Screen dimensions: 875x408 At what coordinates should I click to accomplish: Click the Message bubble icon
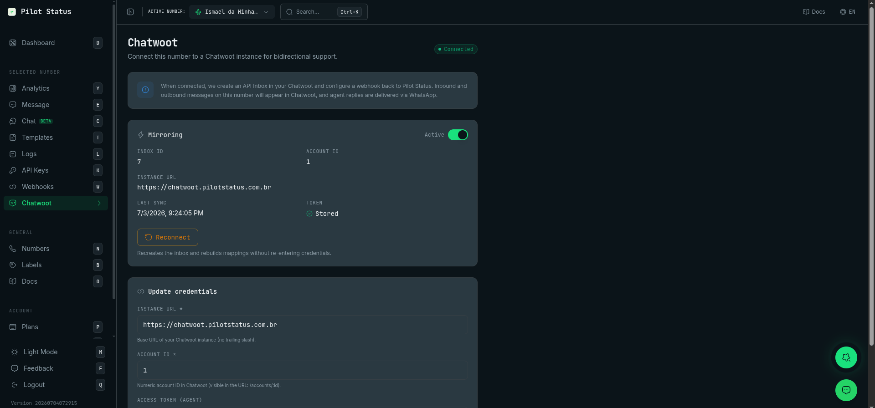point(13,105)
